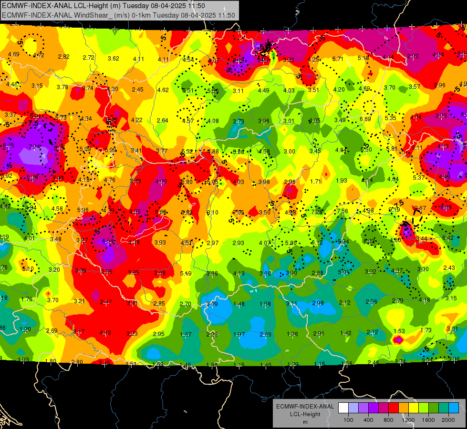Click the grid value 1.97
This screenshot has width=467, height=429.
239,335
